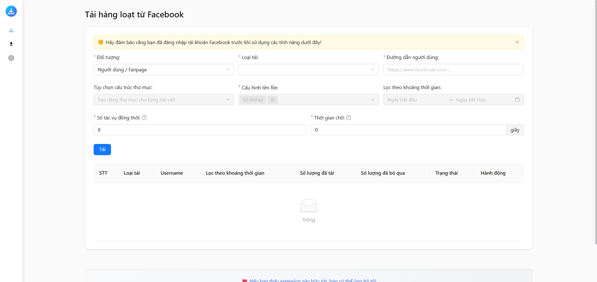Open the folder structure option dropdown
The width and height of the screenshot is (597, 282).
click(164, 100)
